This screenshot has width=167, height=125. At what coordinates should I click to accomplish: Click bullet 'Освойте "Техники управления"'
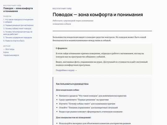coord(88,108)
